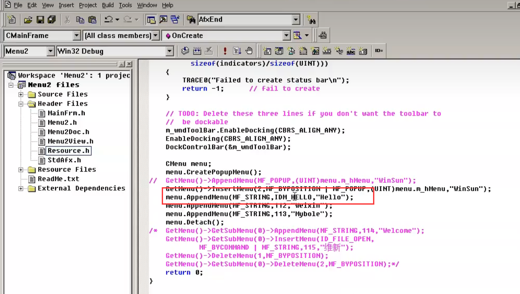Click the Open file folder icon
The width and height of the screenshot is (520, 294).
tap(28, 19)
